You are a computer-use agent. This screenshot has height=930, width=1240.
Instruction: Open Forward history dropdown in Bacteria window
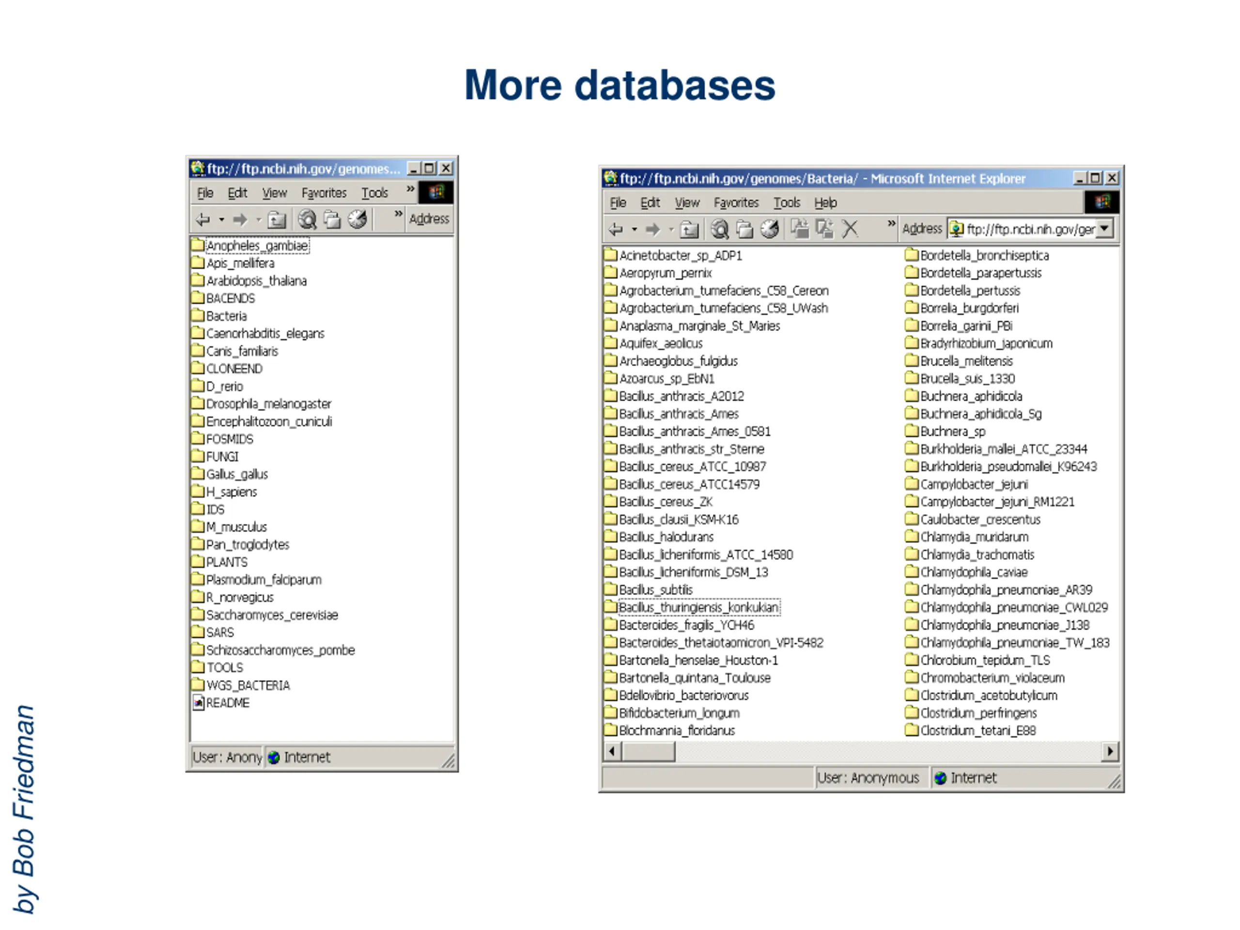pyautogui.click(x=670, y=229)
